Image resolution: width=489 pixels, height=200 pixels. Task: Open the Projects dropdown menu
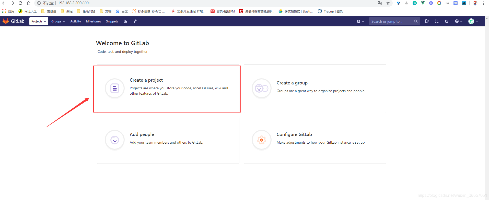[39, 21]
